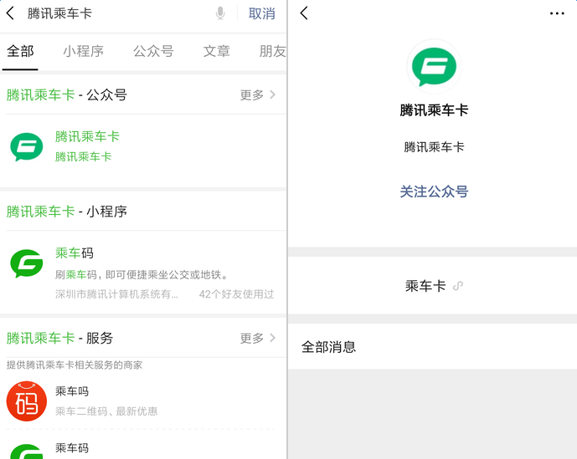Image resolution: width=577 pixels, height=459 pixels.
Task: Tap the link icon next to 乘车卡
Action: [458, 286]
